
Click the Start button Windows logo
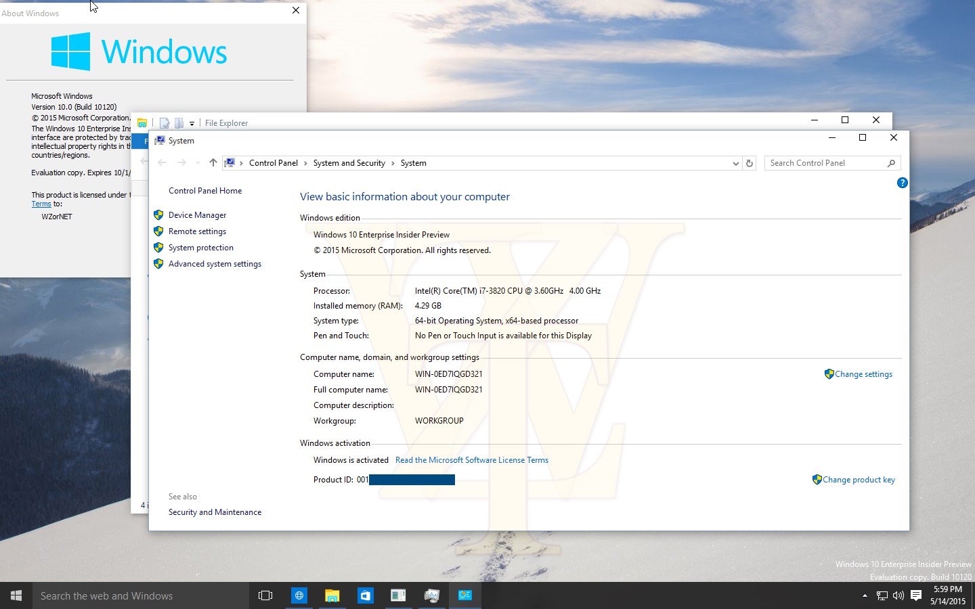pyautogui.click(x=16, y=595)
